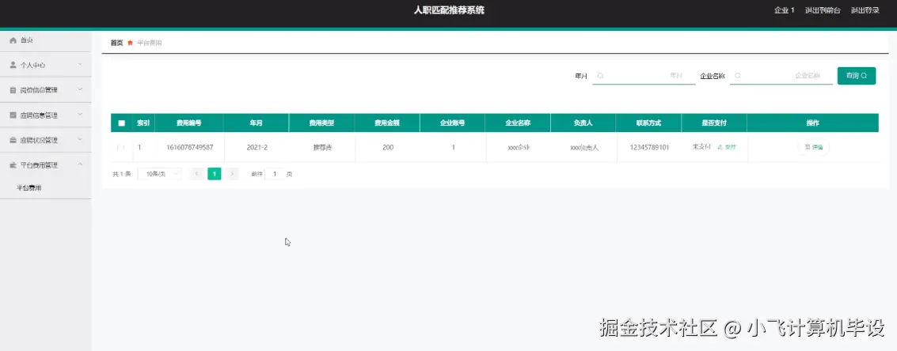The image size is (897, 351).
Task: Click the go-to-page number input
Action: pyautogui.click(x=275, y=174)
